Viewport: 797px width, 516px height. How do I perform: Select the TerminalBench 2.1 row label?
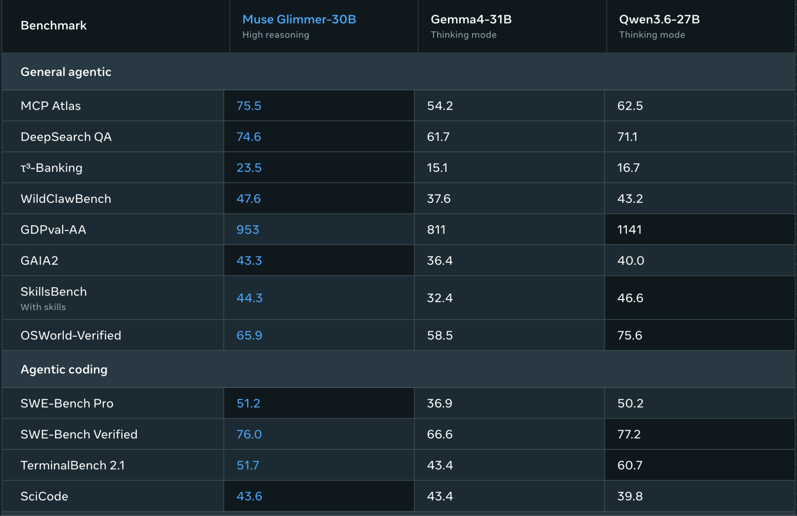coord(72,465)
